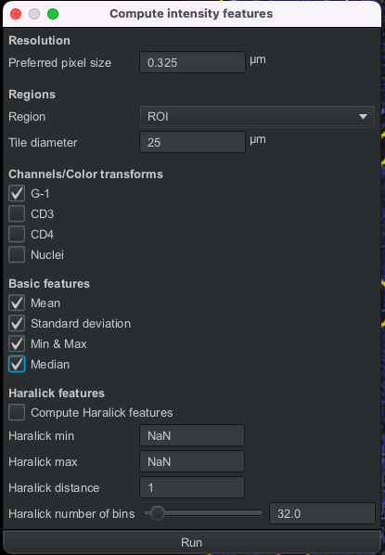Uncheck the Median checkbox
Screen dimensions: 385x555
tap(17, 364)
